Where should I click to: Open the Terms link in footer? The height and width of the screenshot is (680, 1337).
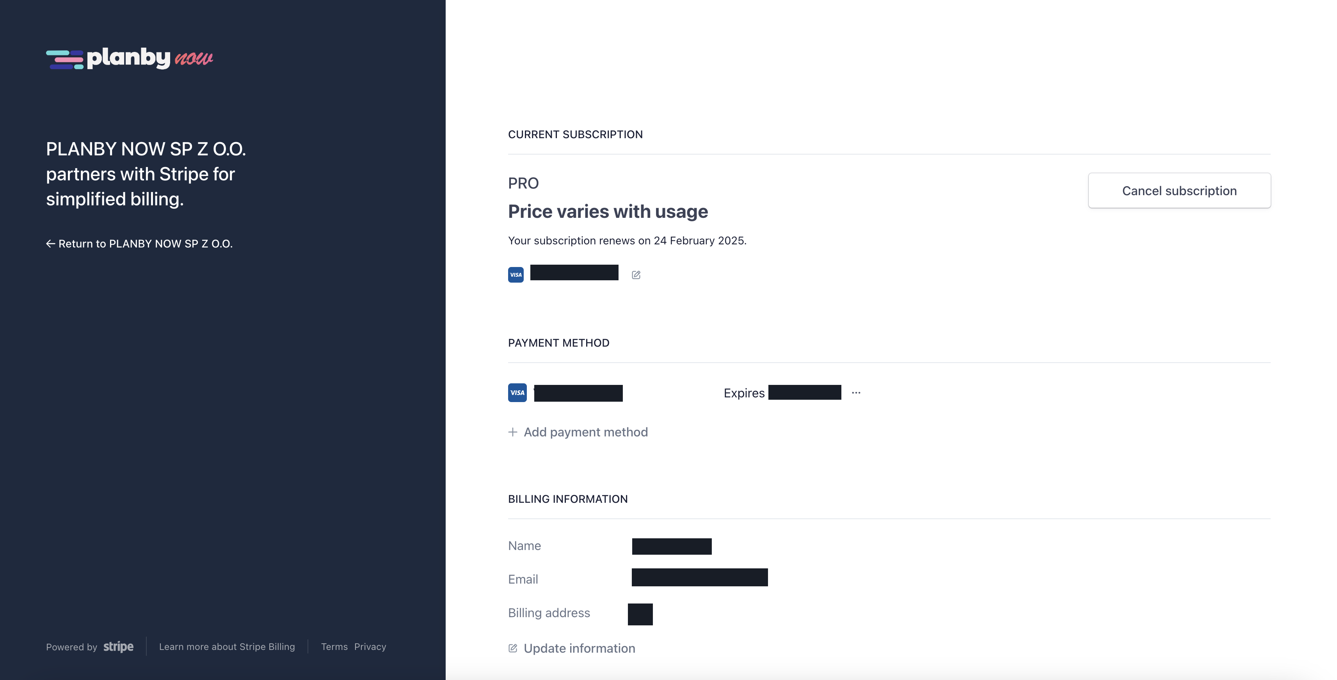[334, 647]
